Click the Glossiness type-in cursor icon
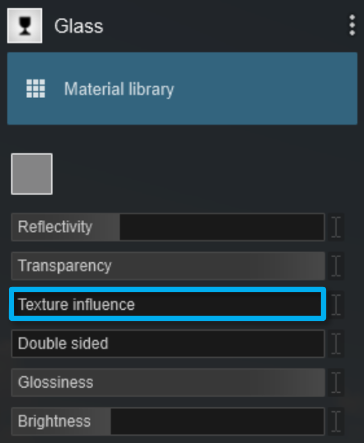This screenshot has height=443, width=364. 336,382
